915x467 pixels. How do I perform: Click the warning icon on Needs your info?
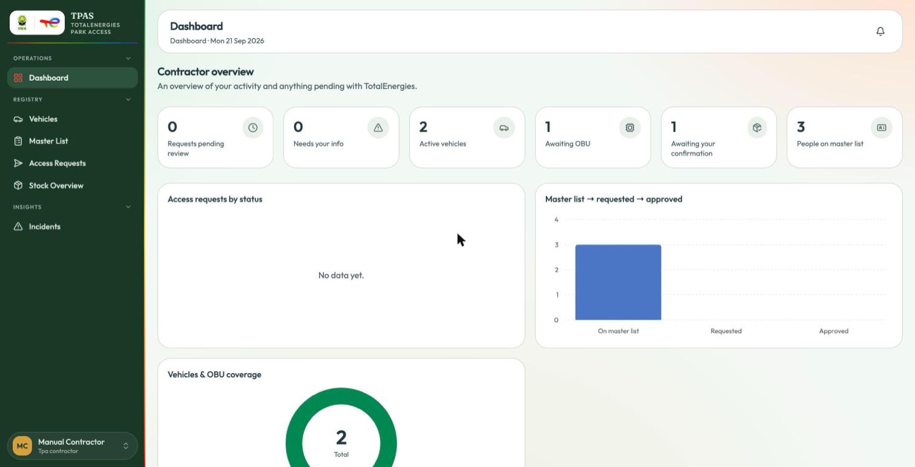click(378, 128)
